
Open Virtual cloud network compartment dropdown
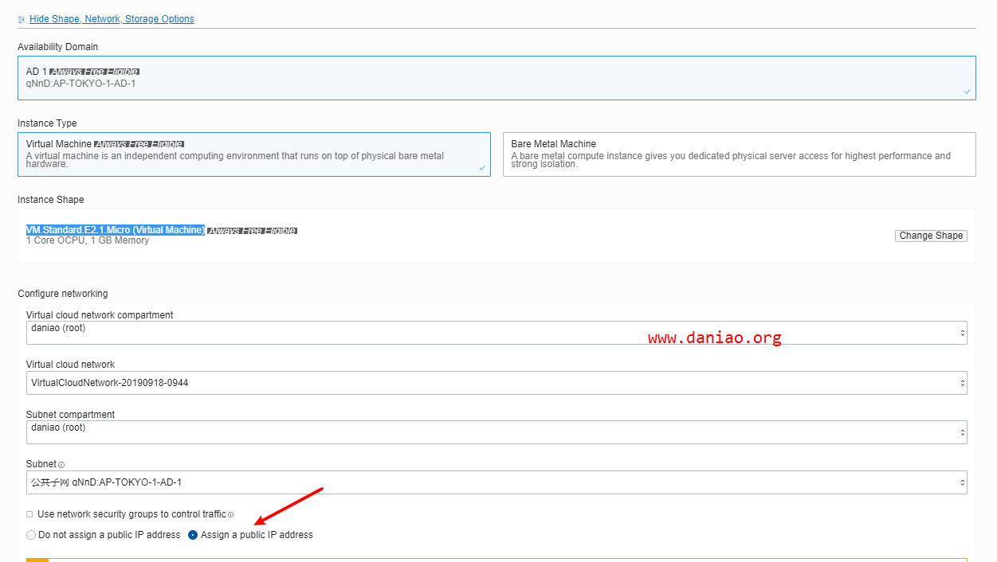497,333
